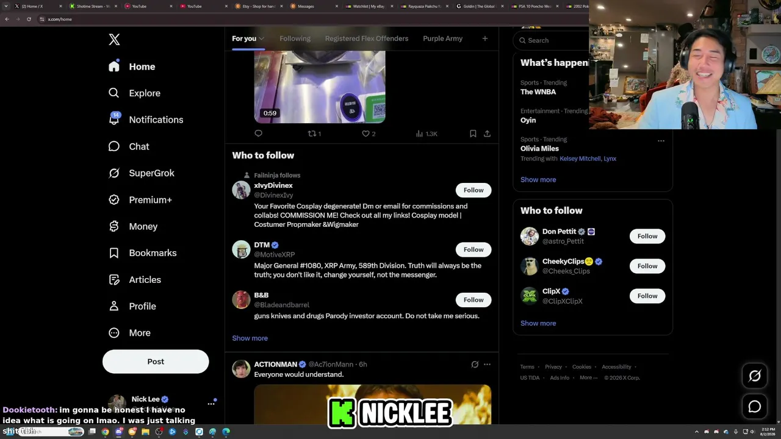Image resolution: width=781 pixels, height=439 pixels.
Task: Switch to the Watchlist My eBay browser tab
Action: [x=370, y=6]
